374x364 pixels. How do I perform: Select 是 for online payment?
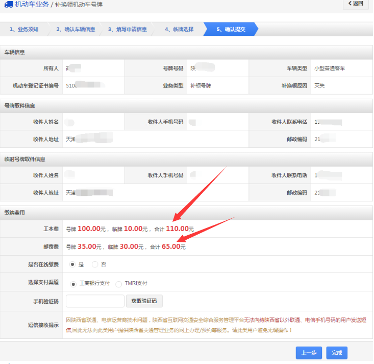pos(72,264)
